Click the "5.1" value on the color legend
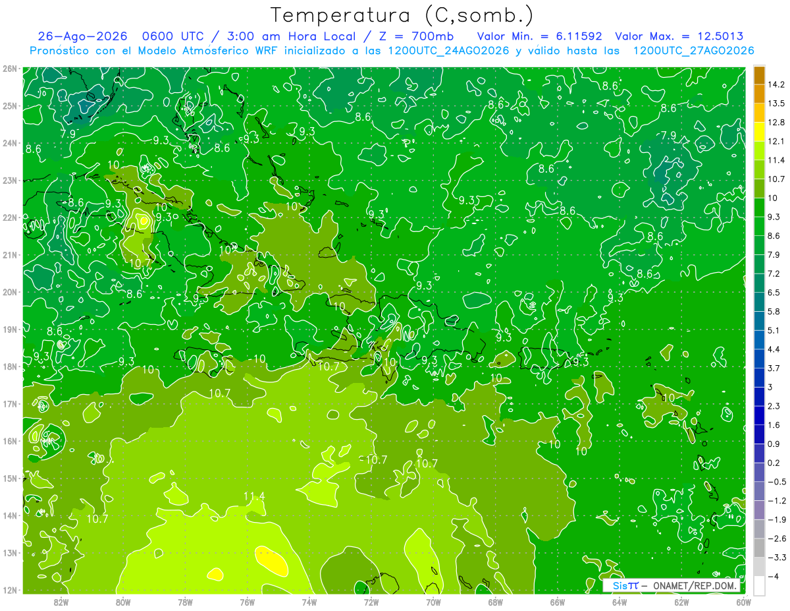Screen dimensions: 790x611 point(774,330)
